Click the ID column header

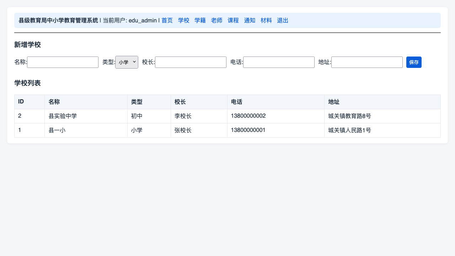[30, 102]
